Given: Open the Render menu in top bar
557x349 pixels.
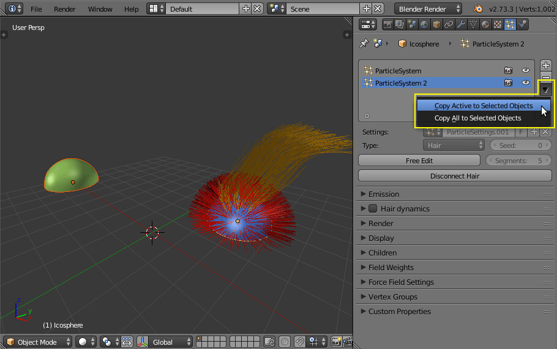Looking at the screenshot, I should [65, 9].
